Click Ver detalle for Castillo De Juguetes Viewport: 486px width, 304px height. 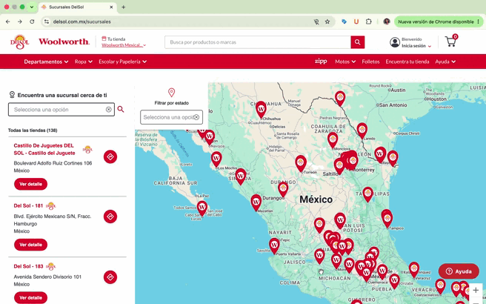[30, 184]
